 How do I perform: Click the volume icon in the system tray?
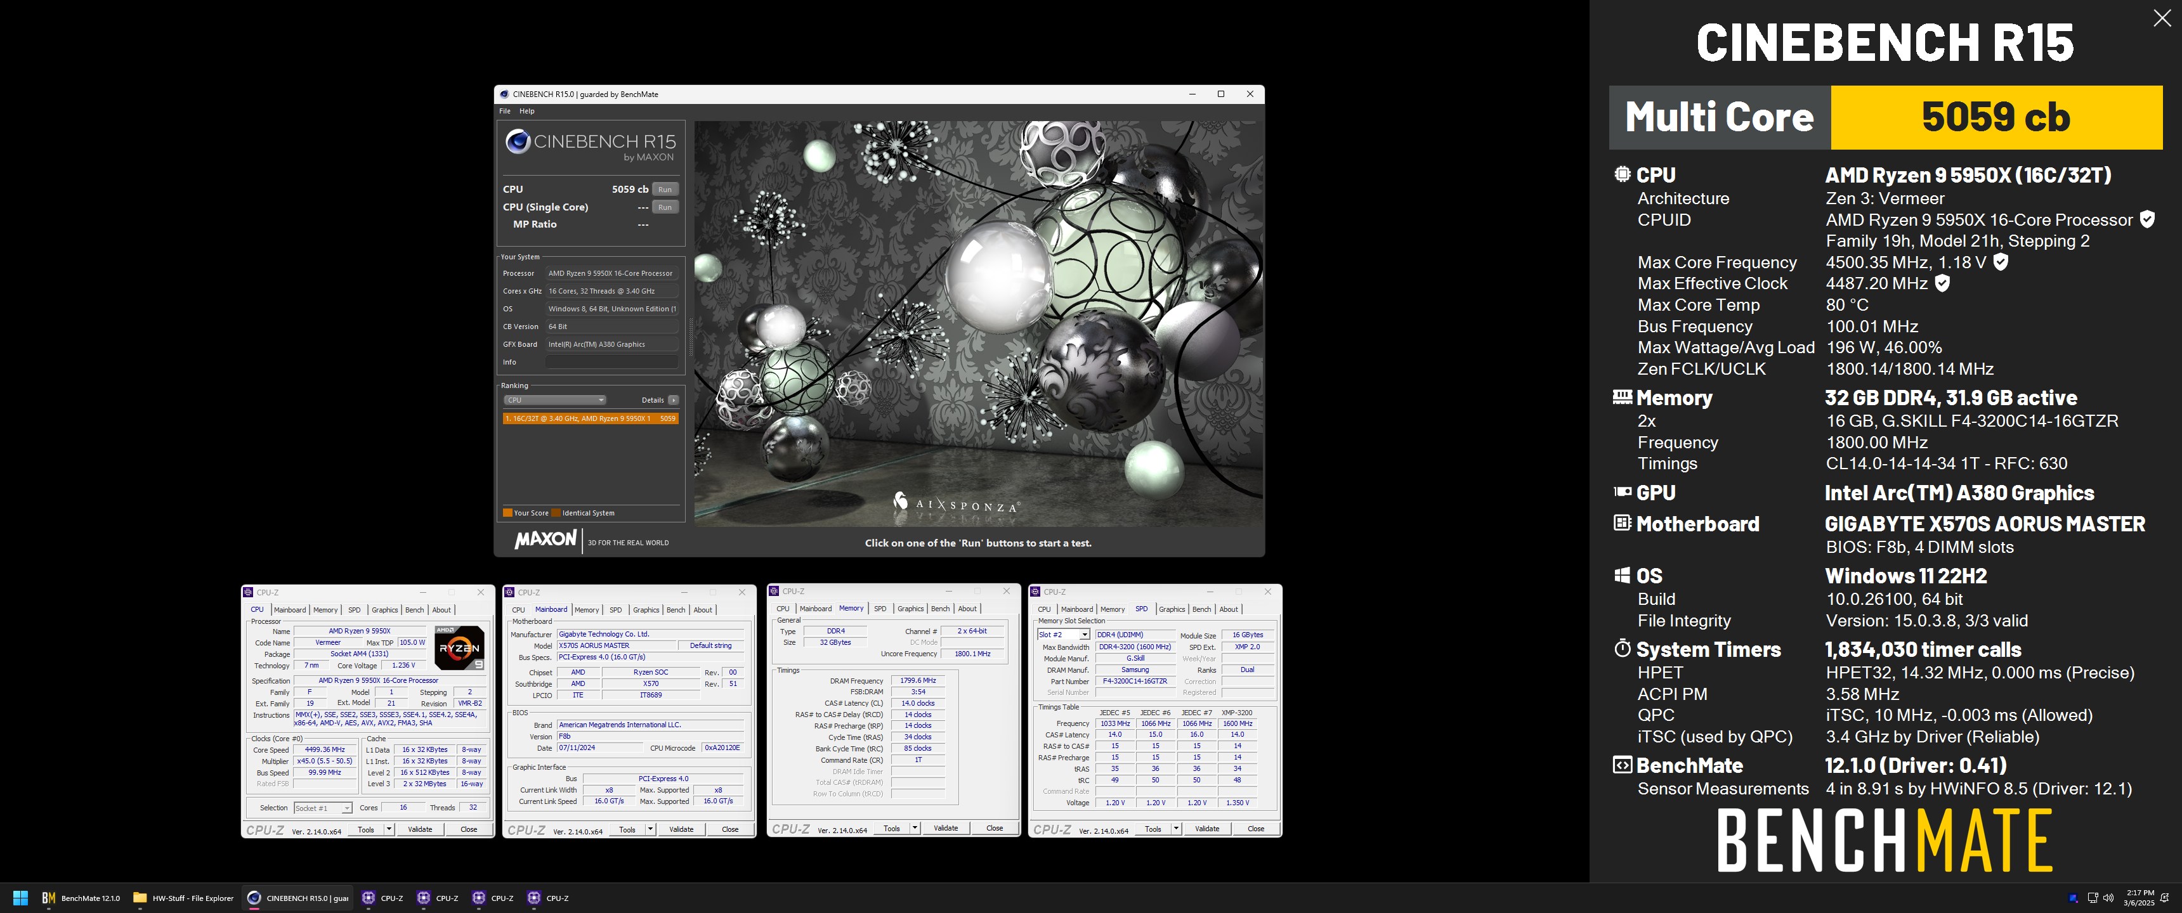point(2108,898)
